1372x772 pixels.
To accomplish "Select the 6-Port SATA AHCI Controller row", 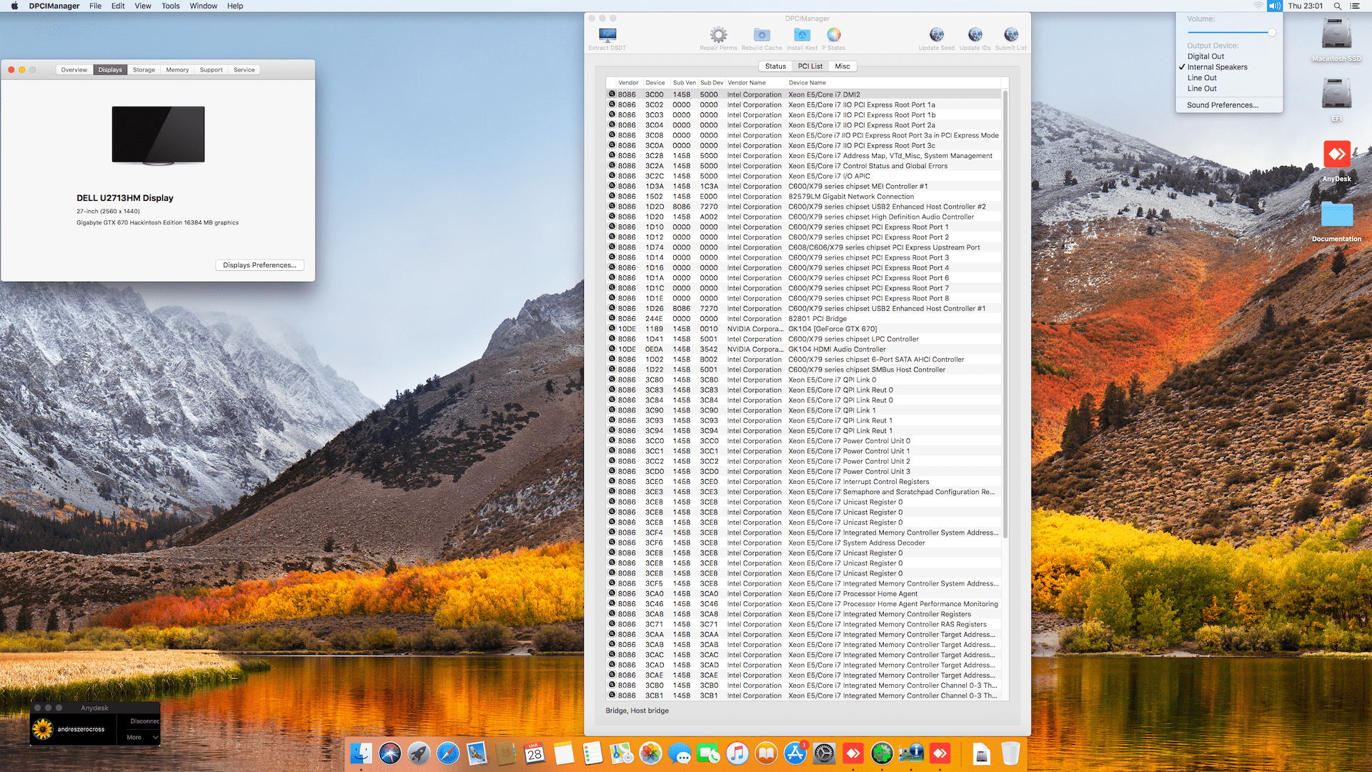I will (x=803, y=360).
